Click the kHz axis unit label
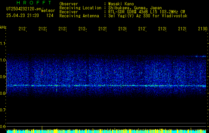This screenshot has width=209, height=133. pos(3,27)
